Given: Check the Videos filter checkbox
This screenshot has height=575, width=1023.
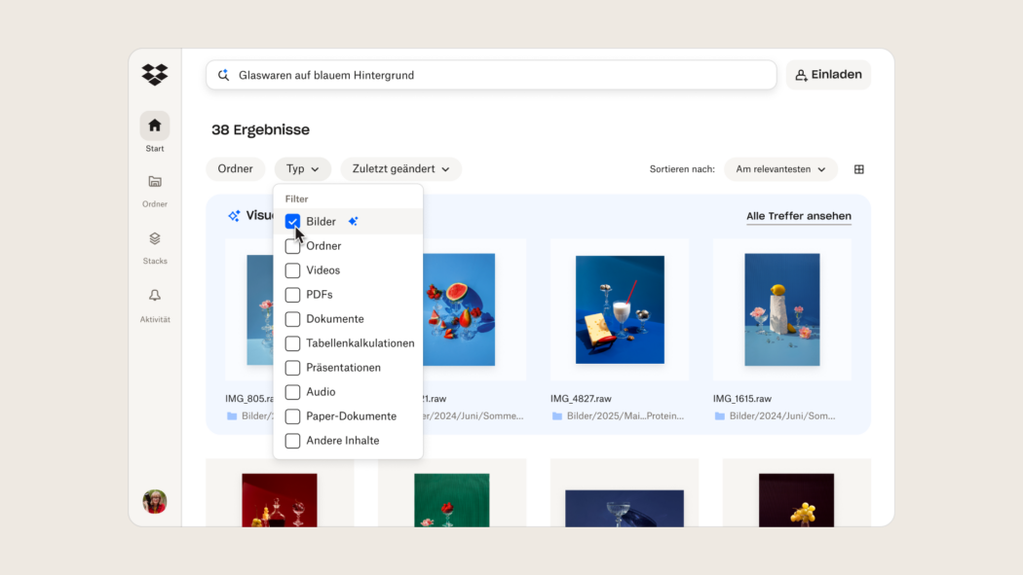Looking at the screenshot, I should point(292,270).
